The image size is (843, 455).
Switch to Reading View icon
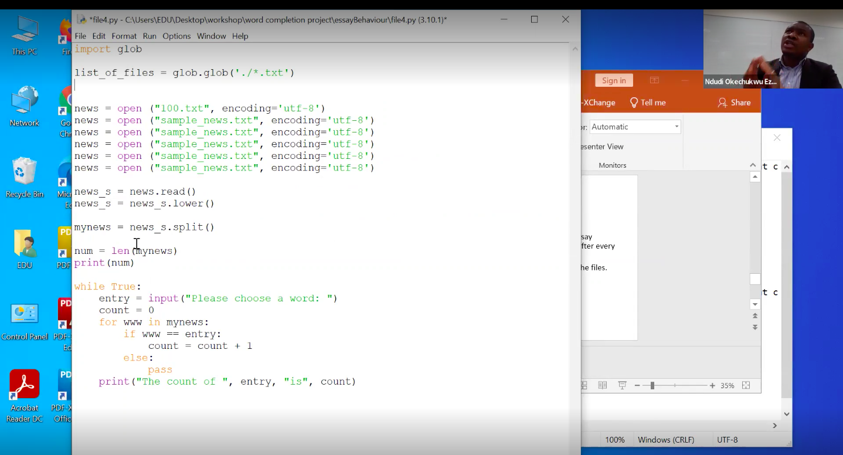click(x=603, y=385)
